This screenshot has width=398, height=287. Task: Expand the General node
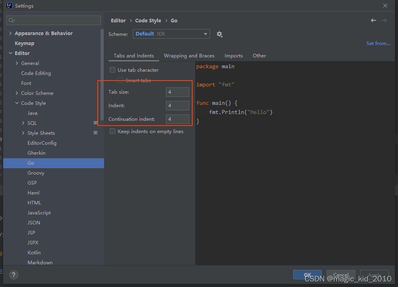(x=17, y=63)
